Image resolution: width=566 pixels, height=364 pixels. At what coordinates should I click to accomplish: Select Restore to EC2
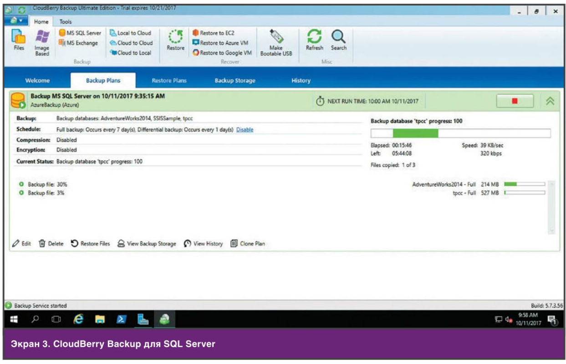point(214,33)
